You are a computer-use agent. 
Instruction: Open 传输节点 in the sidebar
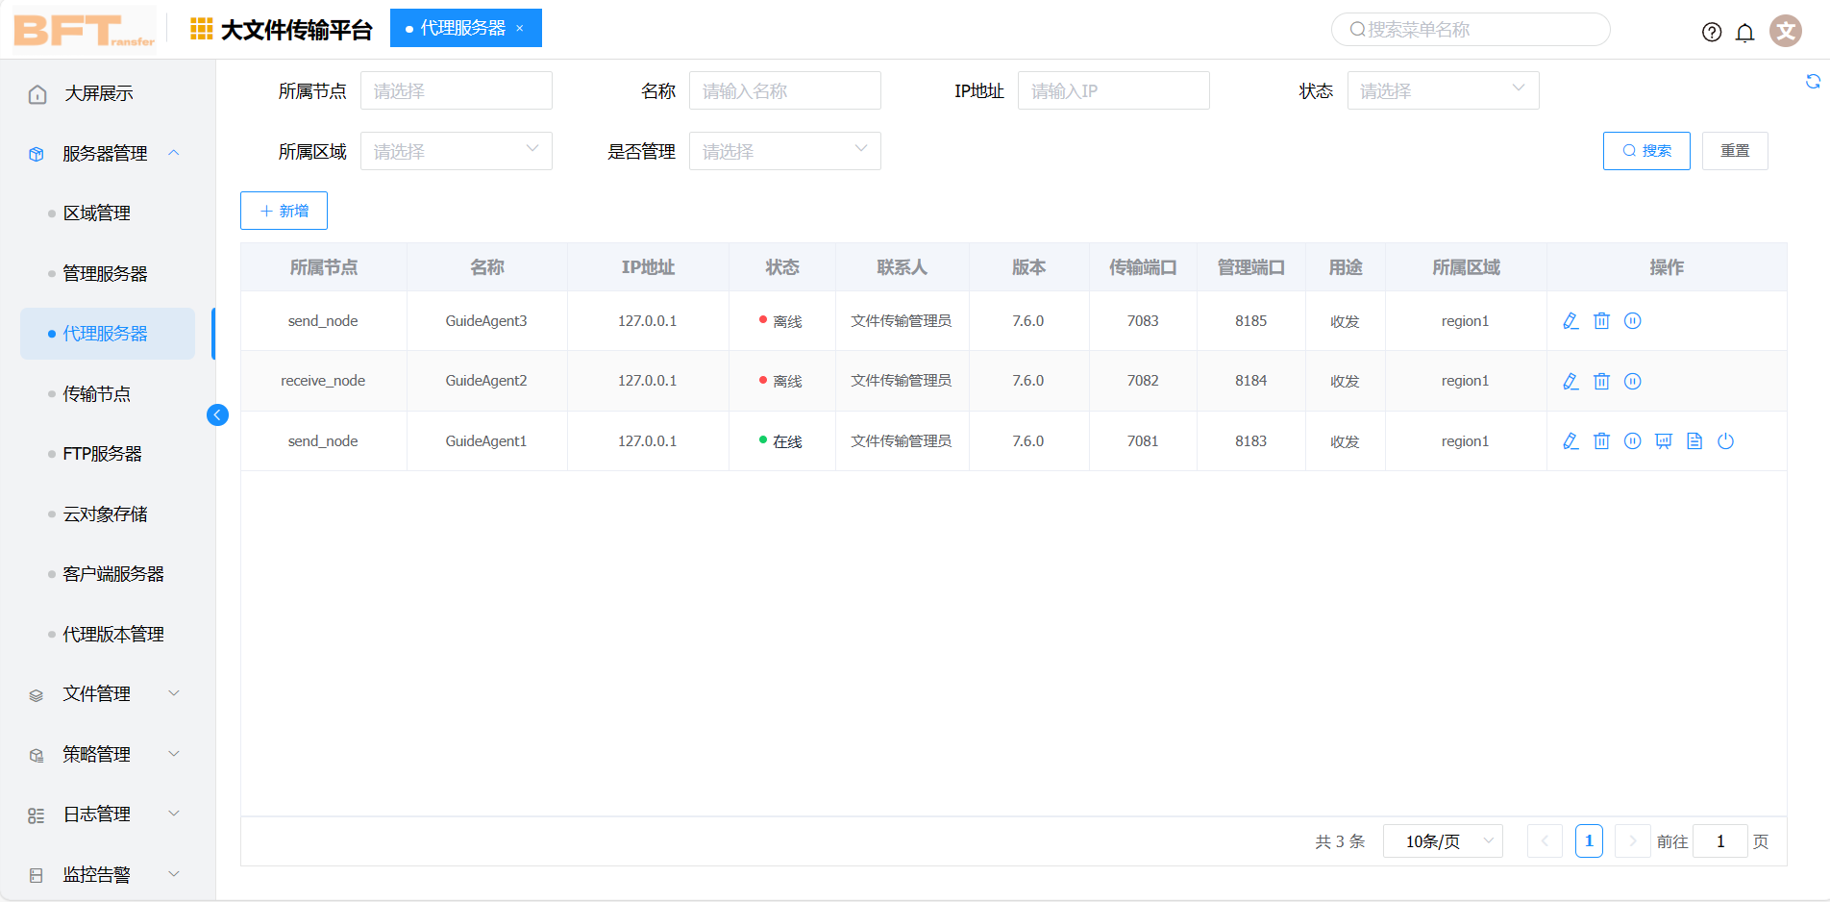pyautogui.click(x=97, y=394)
